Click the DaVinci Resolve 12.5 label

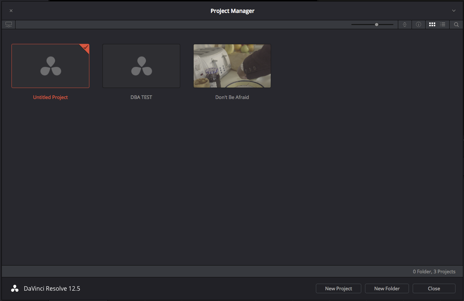click(x=52, y=288)
